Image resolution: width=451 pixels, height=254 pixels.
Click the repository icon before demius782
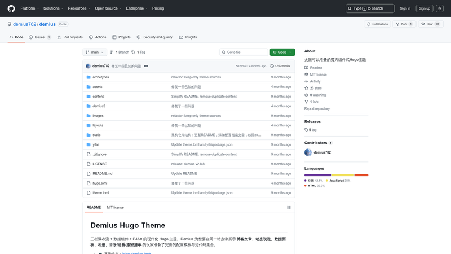(10, 24)
